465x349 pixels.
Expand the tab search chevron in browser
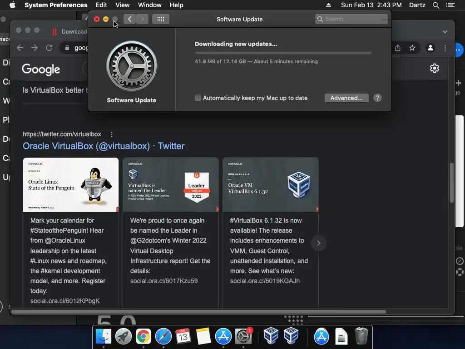pos(445,32)
